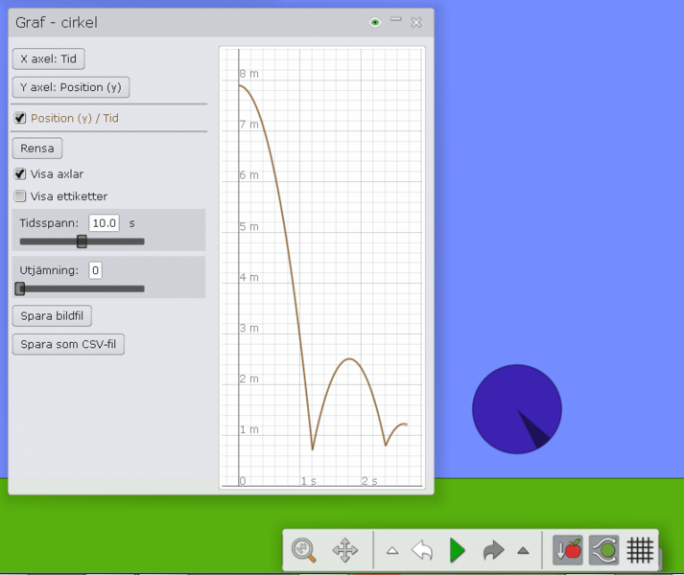684x575 pixels.
Task: Click the Rensa button to clear graph
Action: point(37,149)
